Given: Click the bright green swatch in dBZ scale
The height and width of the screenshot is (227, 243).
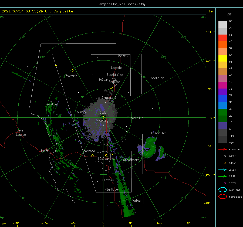Looking at the screenshot, I should pos(222,112).
